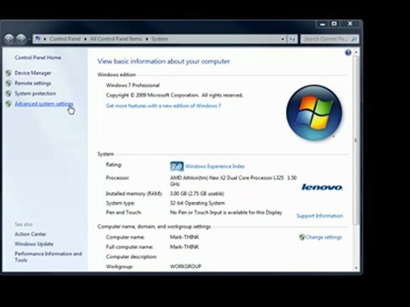
Task: Open Advanced system settings
Action: 44,104
